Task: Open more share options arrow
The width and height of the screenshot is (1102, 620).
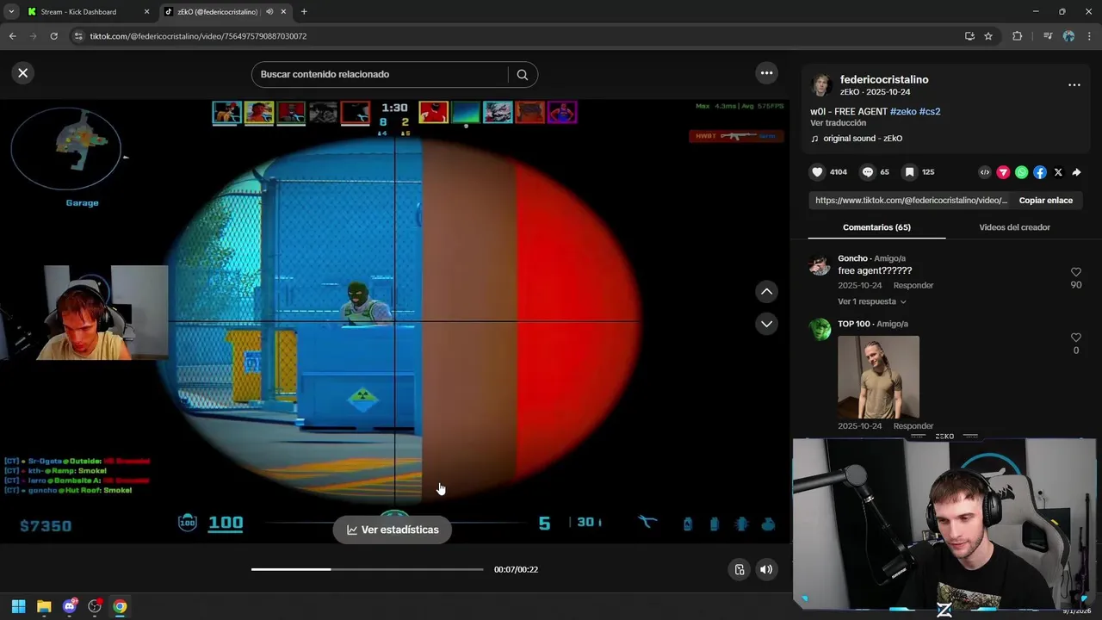Action: tap(1076, 172)
